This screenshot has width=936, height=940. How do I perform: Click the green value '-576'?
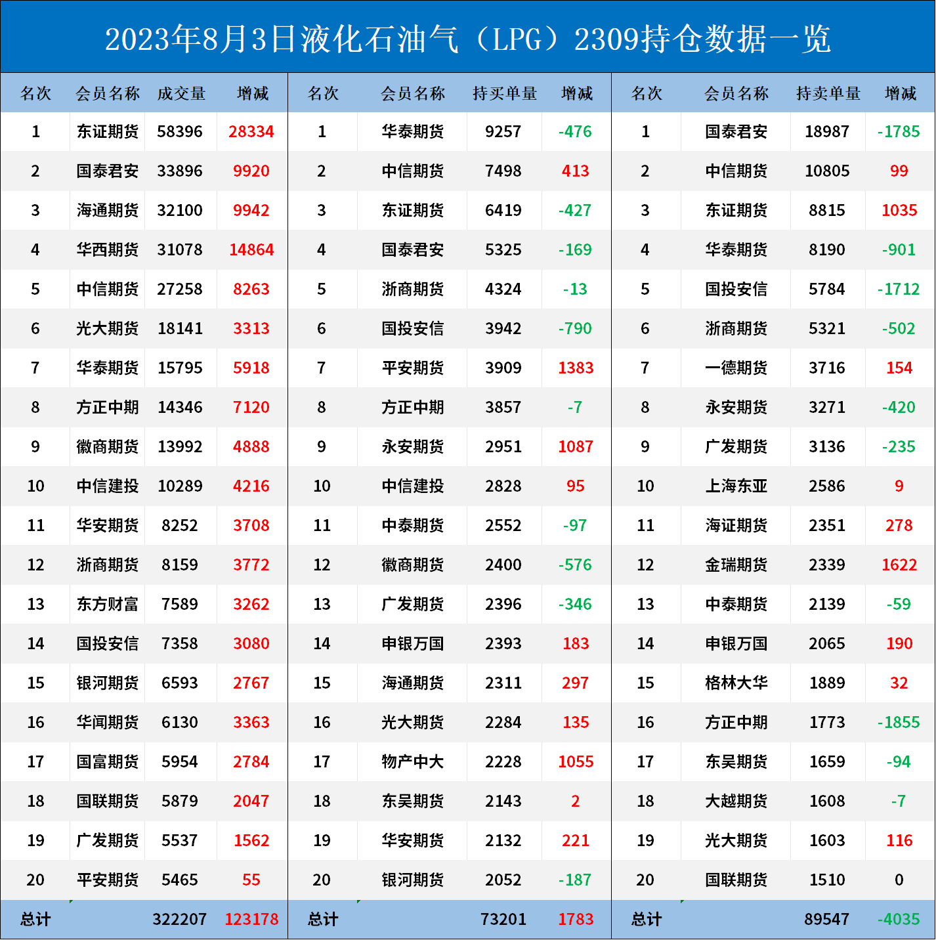pyautogui.click(x=575, y=565)
